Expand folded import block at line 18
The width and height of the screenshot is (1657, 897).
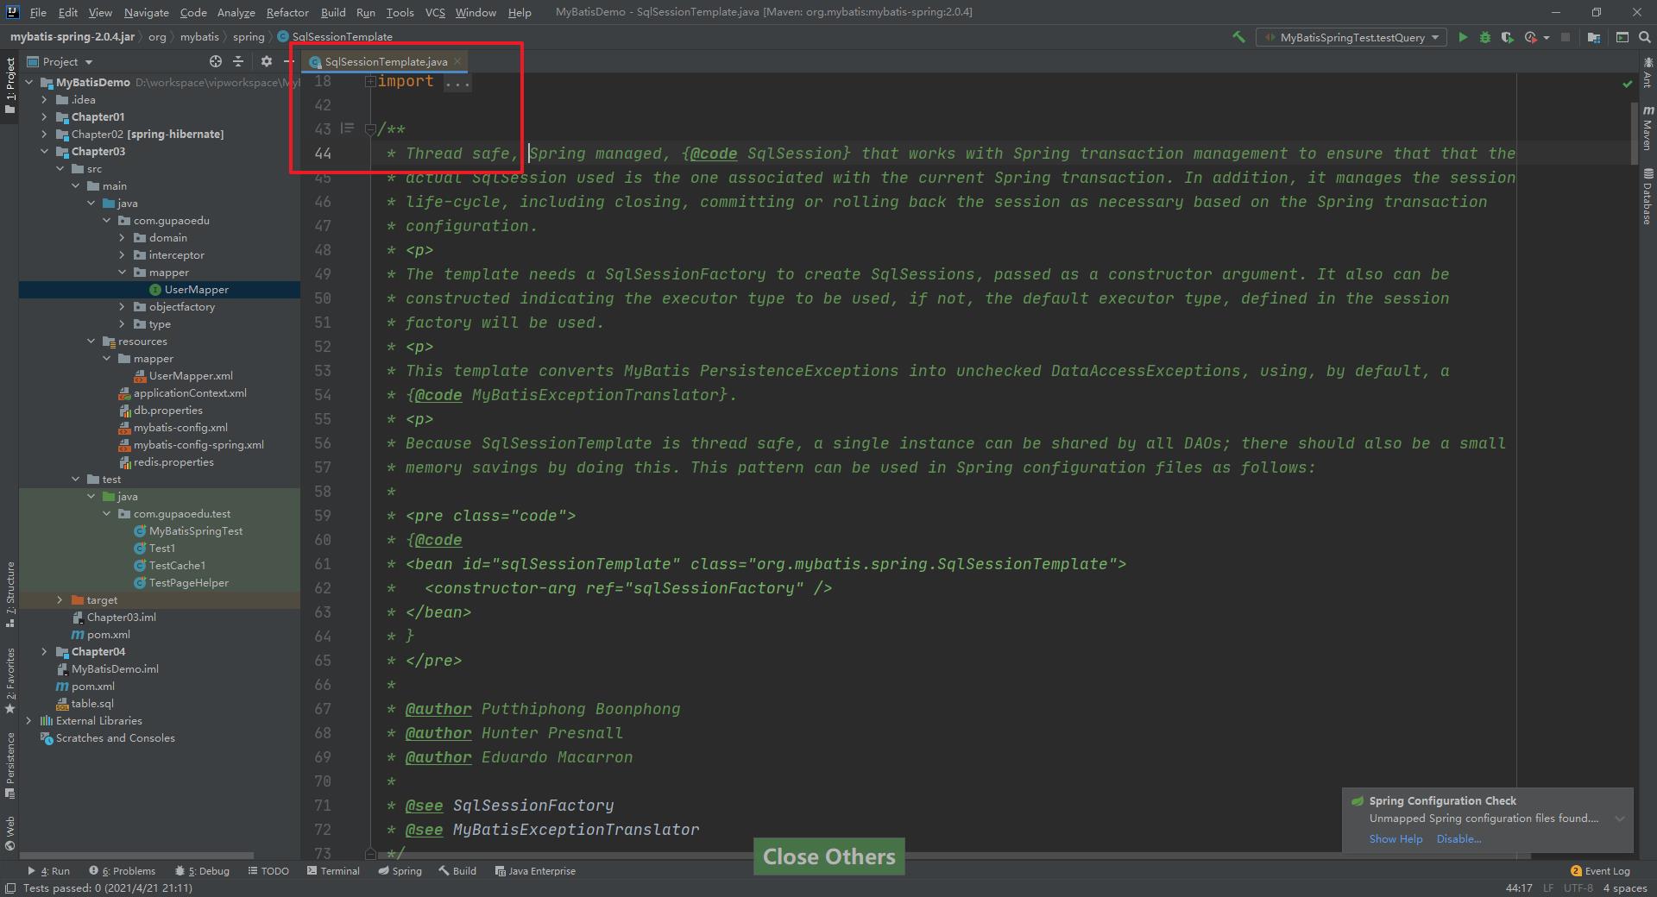(x=370, y=81)
